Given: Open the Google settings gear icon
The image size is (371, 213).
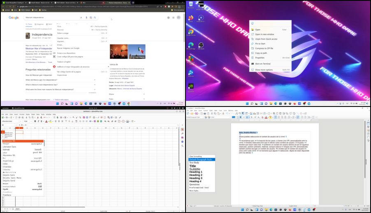Looking at the screenshot, I should click(x=169, y=18).
